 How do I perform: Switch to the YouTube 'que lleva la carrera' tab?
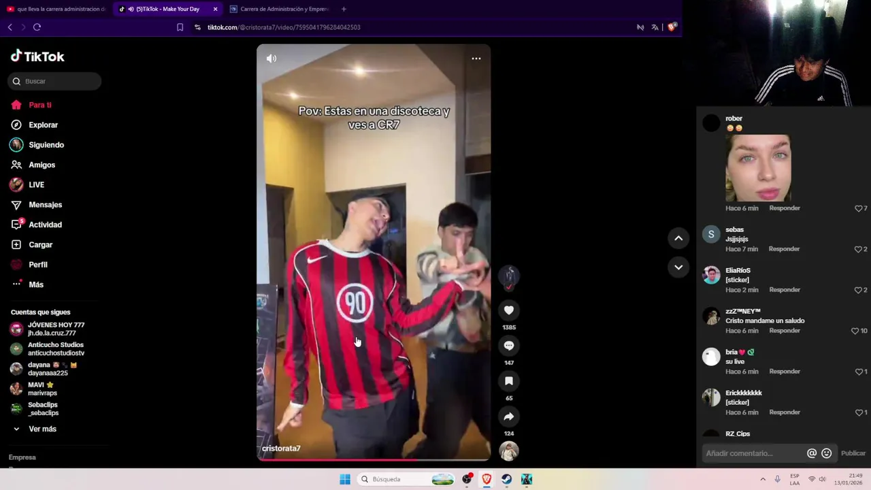(56, 9)
